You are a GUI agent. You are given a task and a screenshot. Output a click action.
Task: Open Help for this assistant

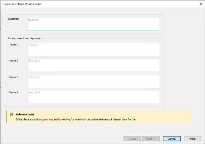pos(193,139)
